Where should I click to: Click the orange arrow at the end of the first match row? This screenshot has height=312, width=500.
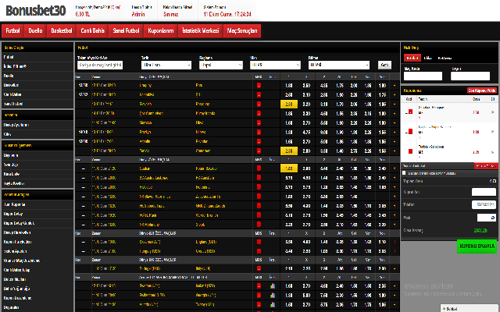pyautogui.click(x=395, y=84)
